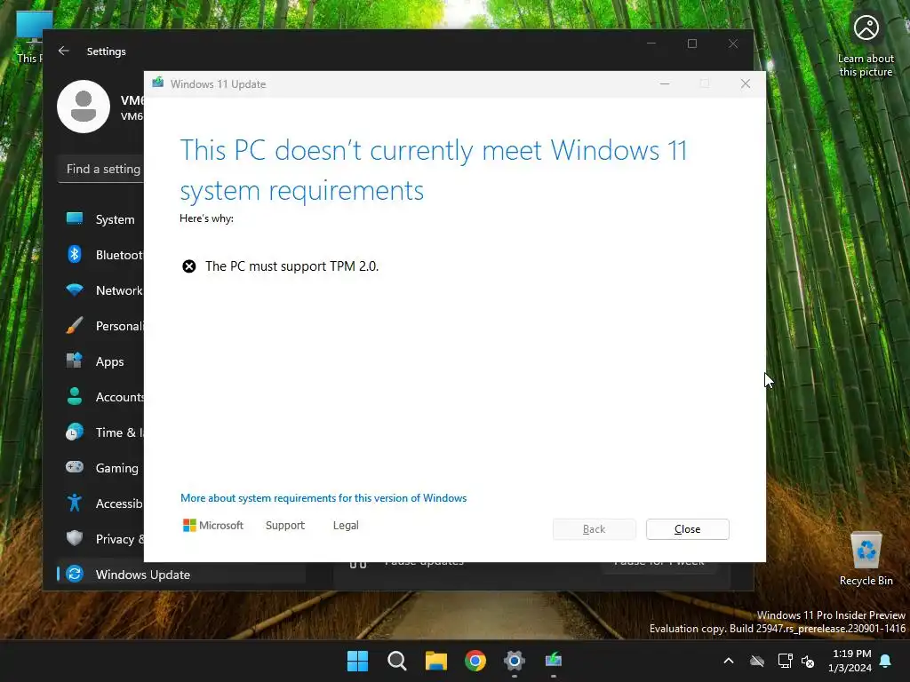Click the muted volume tray icon
Viewport: 910px width, 682px height.
click(808, 661)
